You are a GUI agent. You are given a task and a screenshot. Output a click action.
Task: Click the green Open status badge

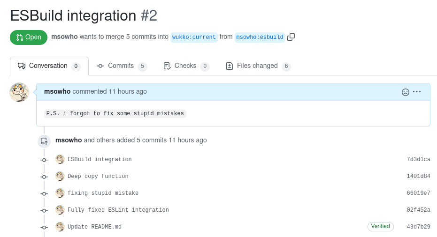click(x=29, y=37)
